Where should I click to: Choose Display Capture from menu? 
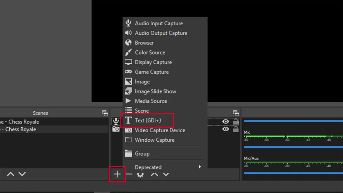click(x=165, y=62)
